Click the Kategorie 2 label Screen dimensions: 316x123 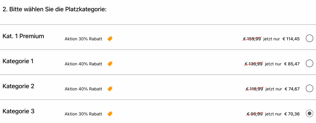pyautogui.click(x=18, y=86)
